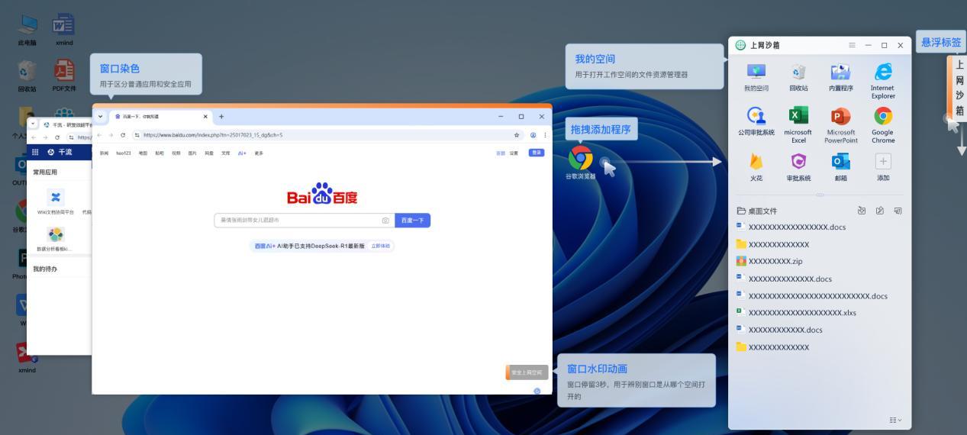Open the 内置程序 folder icon

pos(840,76)
